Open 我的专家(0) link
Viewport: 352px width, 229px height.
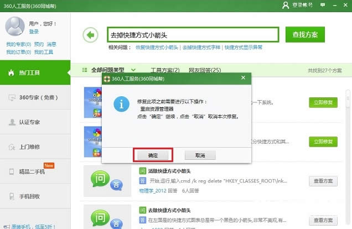pos(19,44)
